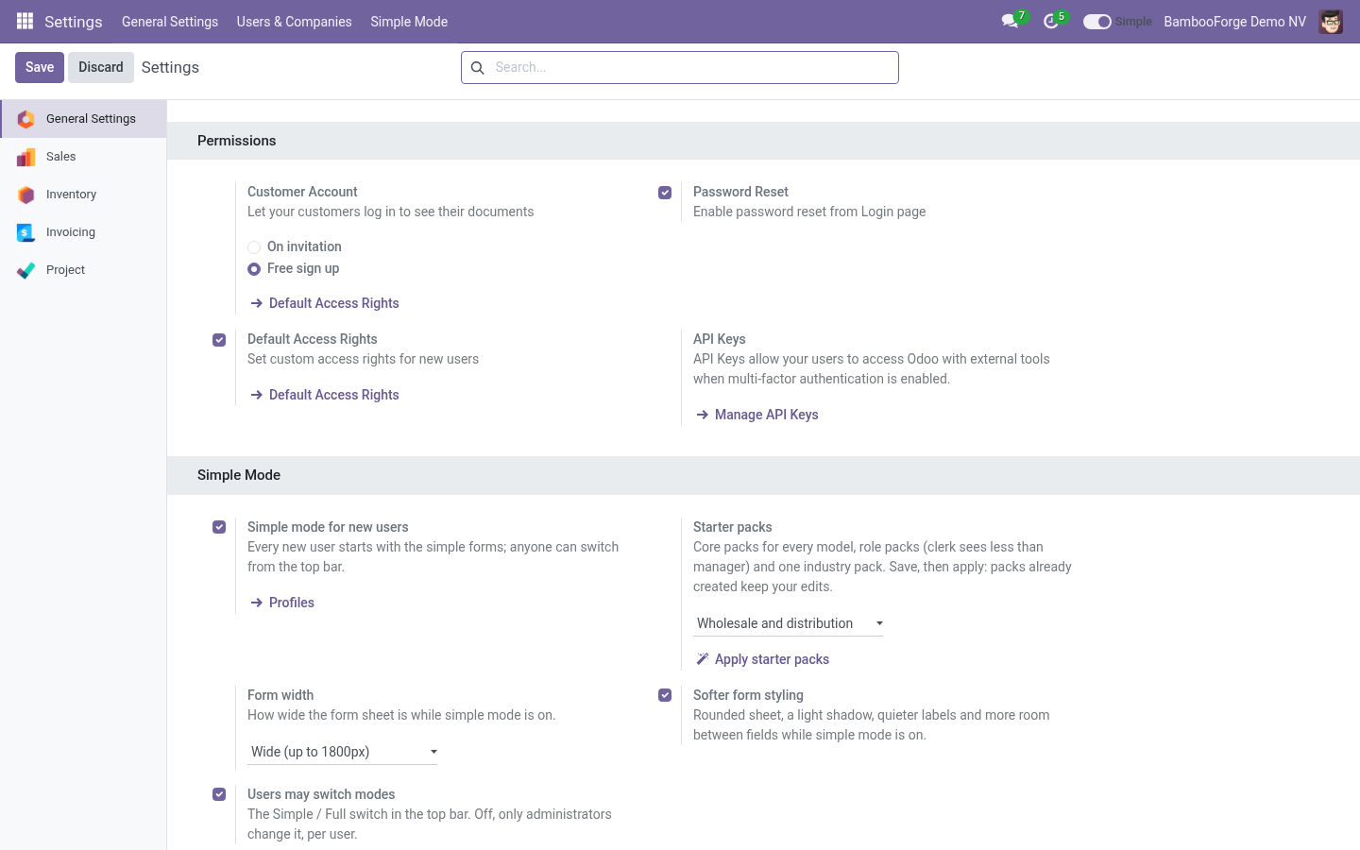Click the Discard button
Image resolution: width=1360 pixels, height=850 pixels.
coord(101,67)
